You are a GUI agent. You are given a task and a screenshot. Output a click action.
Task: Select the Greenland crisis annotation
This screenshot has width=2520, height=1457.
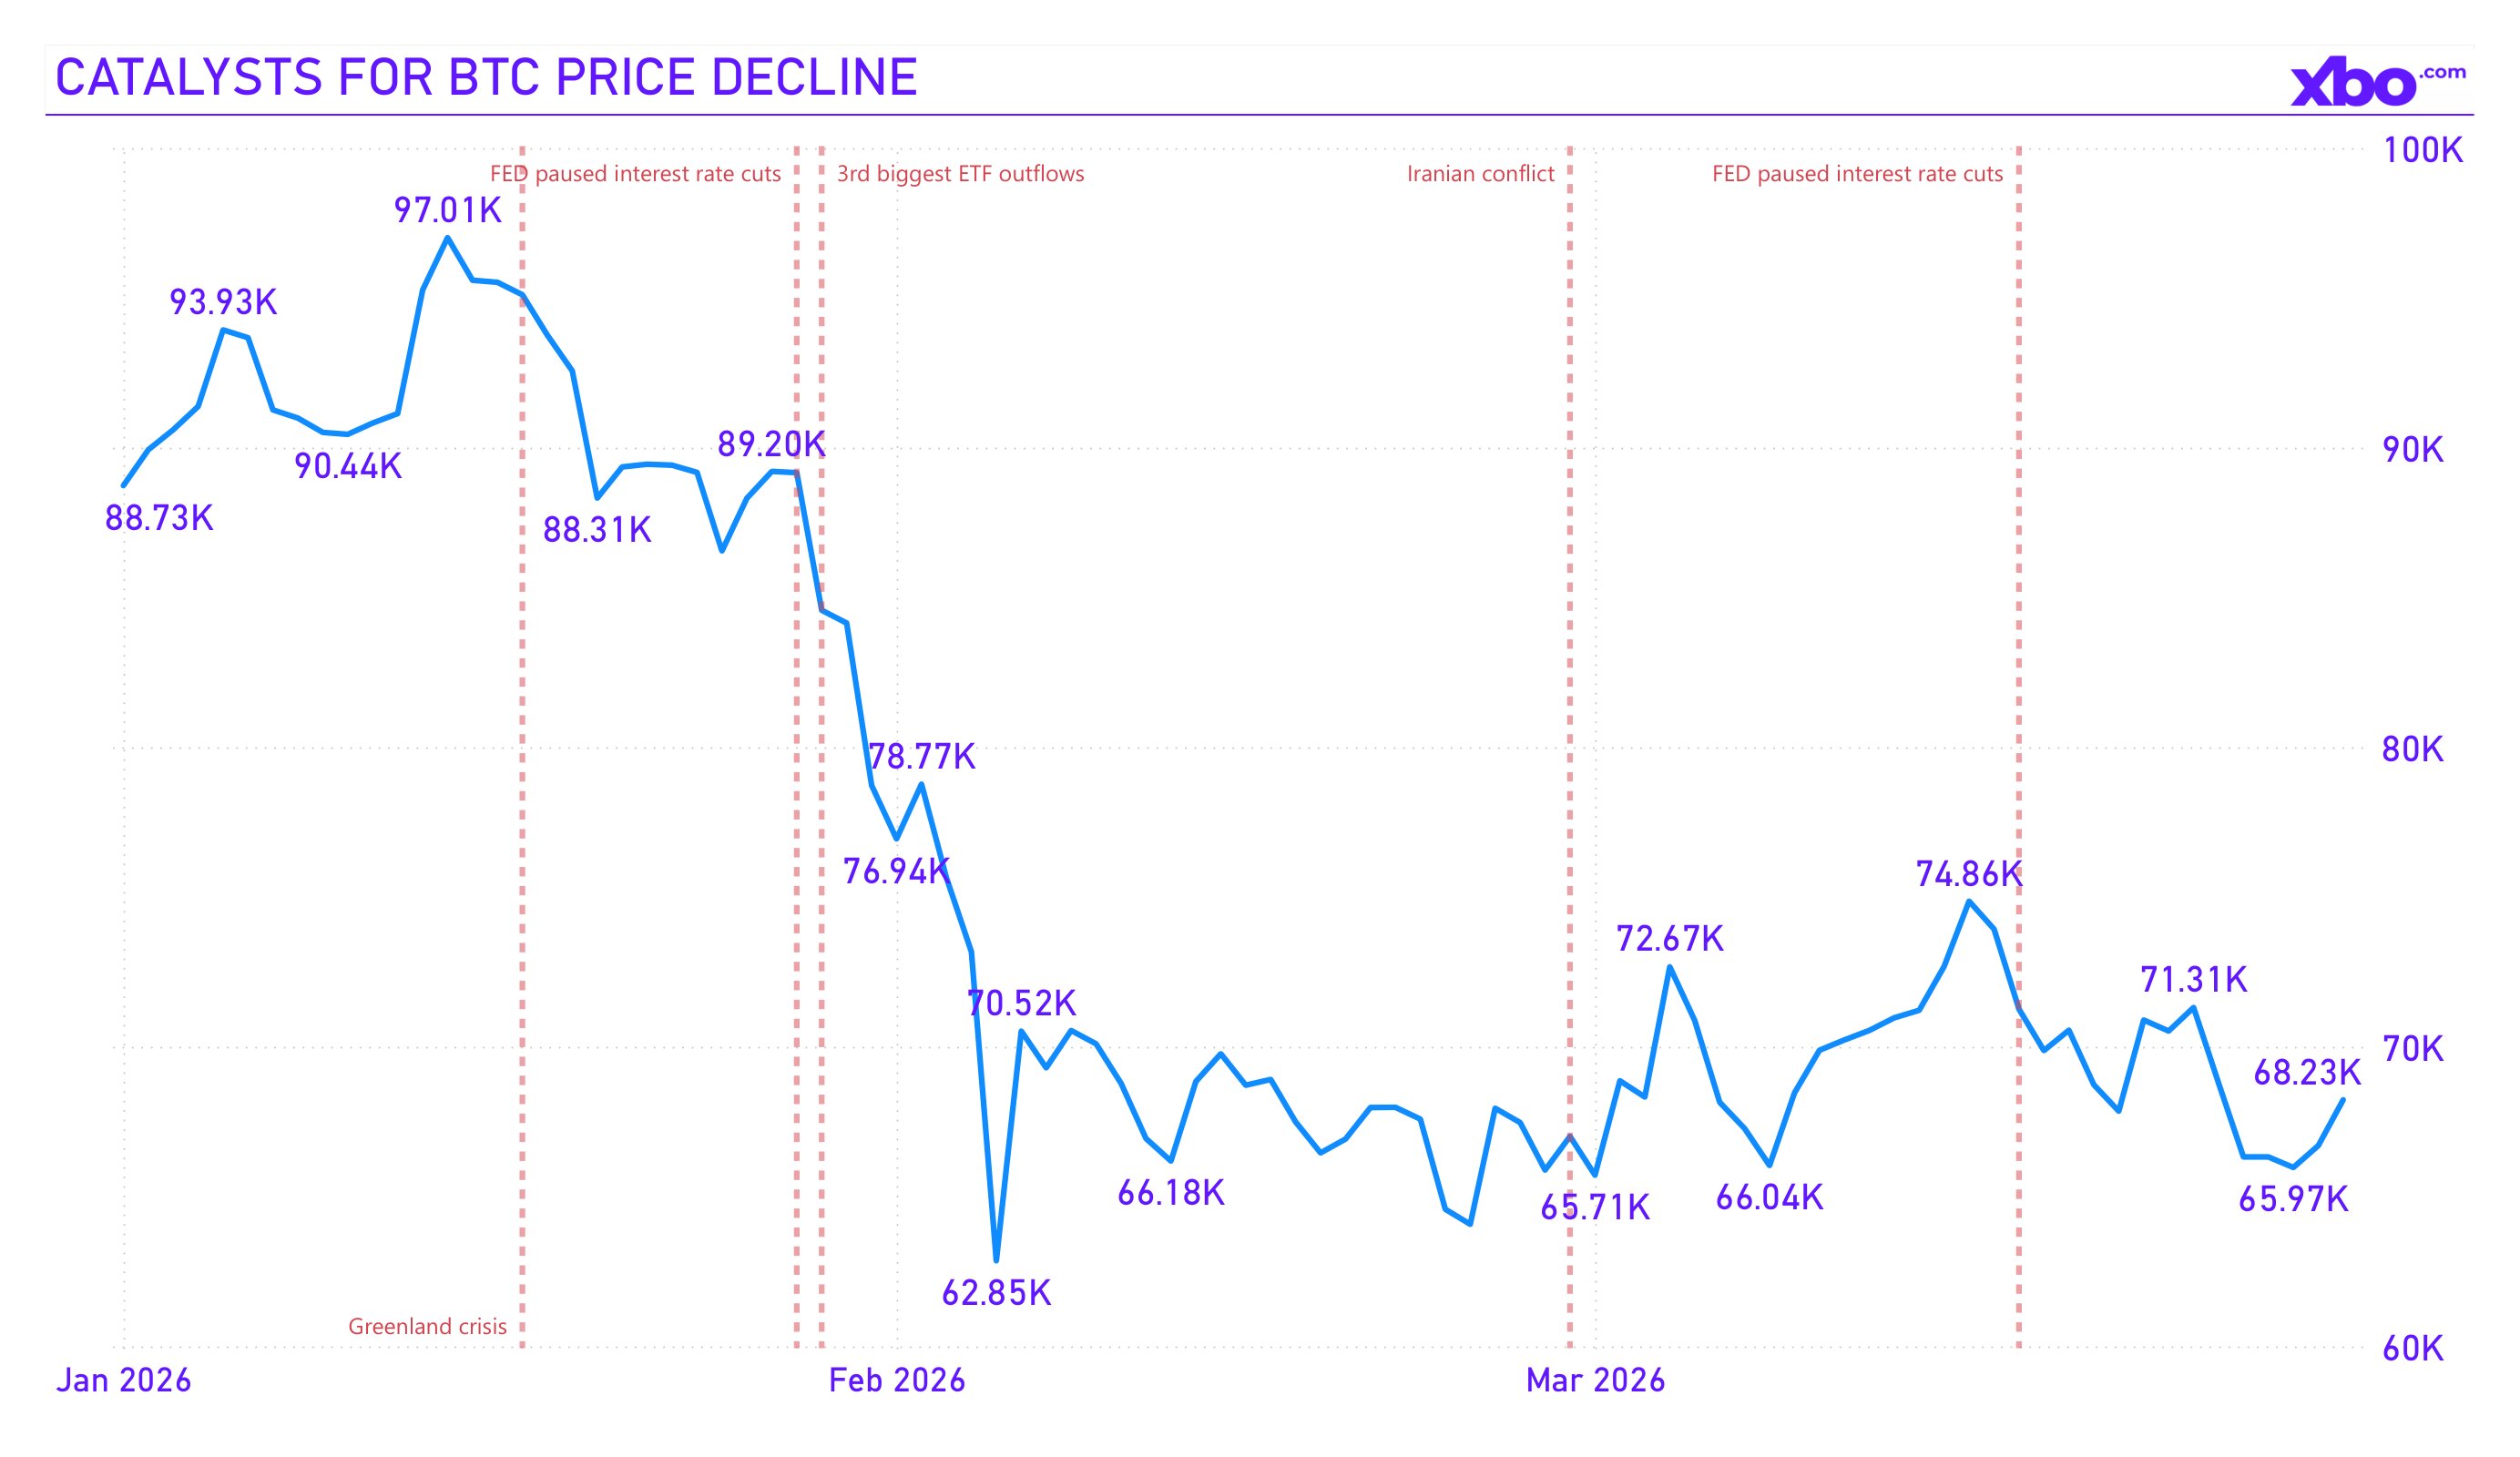427,1326
